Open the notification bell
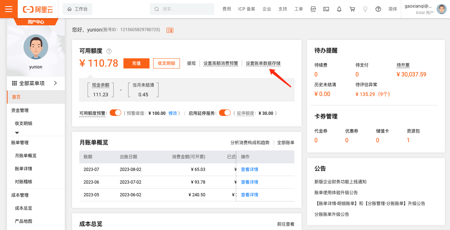The image size is (450, 230). point(339,9)
